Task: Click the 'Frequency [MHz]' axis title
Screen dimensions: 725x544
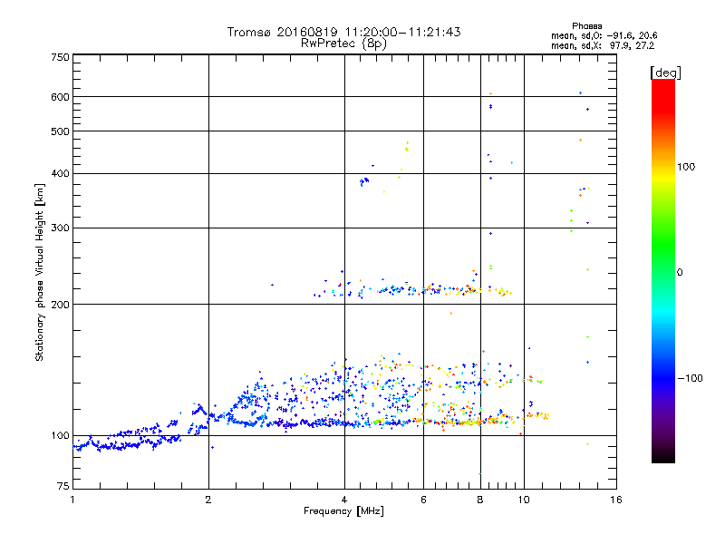Action: pyautogui.click(x=343, y=511)
